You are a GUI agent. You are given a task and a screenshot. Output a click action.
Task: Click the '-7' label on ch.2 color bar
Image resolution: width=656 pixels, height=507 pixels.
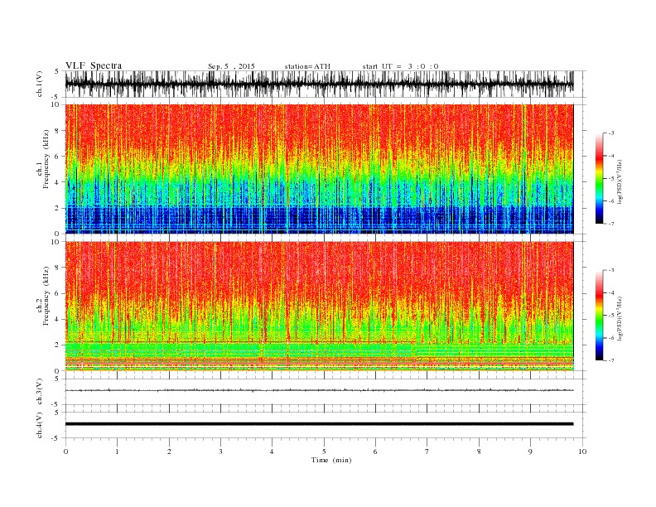tap(610, 360)
